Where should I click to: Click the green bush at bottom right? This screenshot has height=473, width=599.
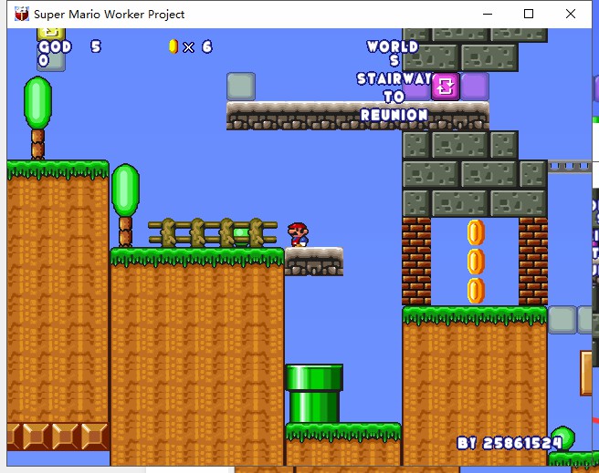coord(562,439)
